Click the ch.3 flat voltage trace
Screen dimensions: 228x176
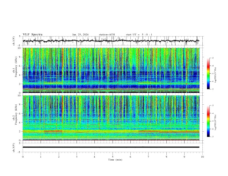tap(111, 147)
